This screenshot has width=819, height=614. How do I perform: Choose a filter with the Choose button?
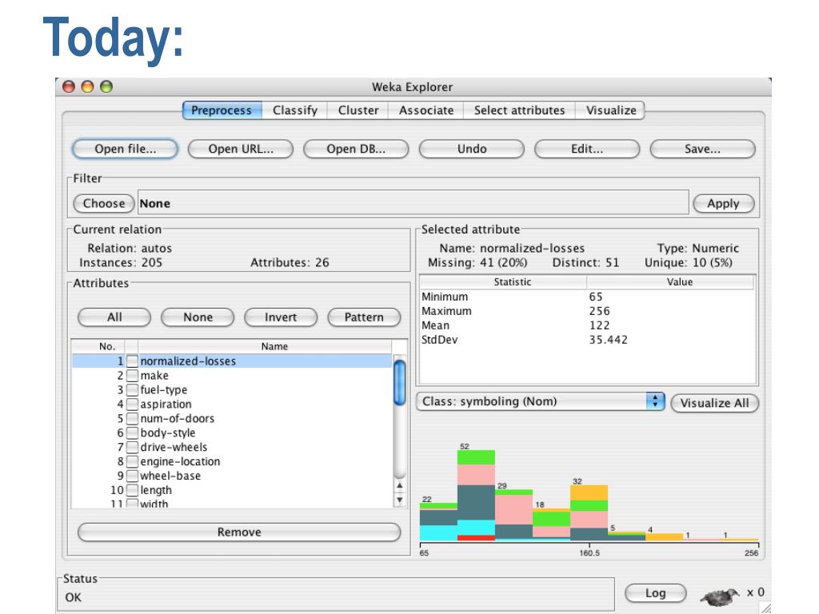[x=104, y=203]
